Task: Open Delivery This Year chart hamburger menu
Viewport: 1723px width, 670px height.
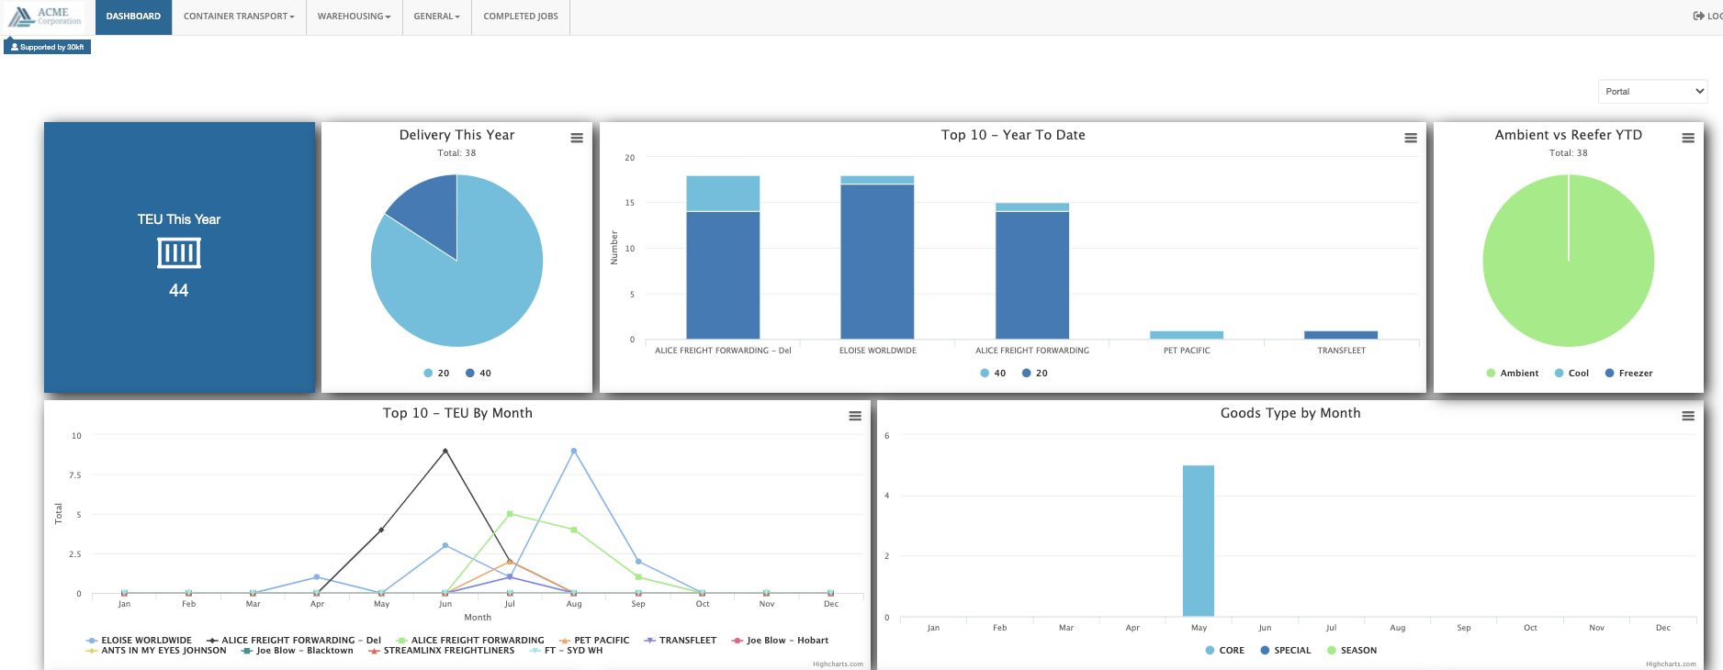Action: pos(577,139)
